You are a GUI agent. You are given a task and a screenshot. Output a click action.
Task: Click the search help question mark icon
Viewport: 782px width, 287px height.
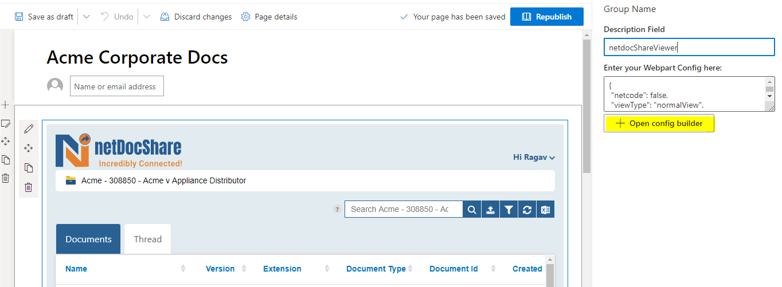click(337, 209)
